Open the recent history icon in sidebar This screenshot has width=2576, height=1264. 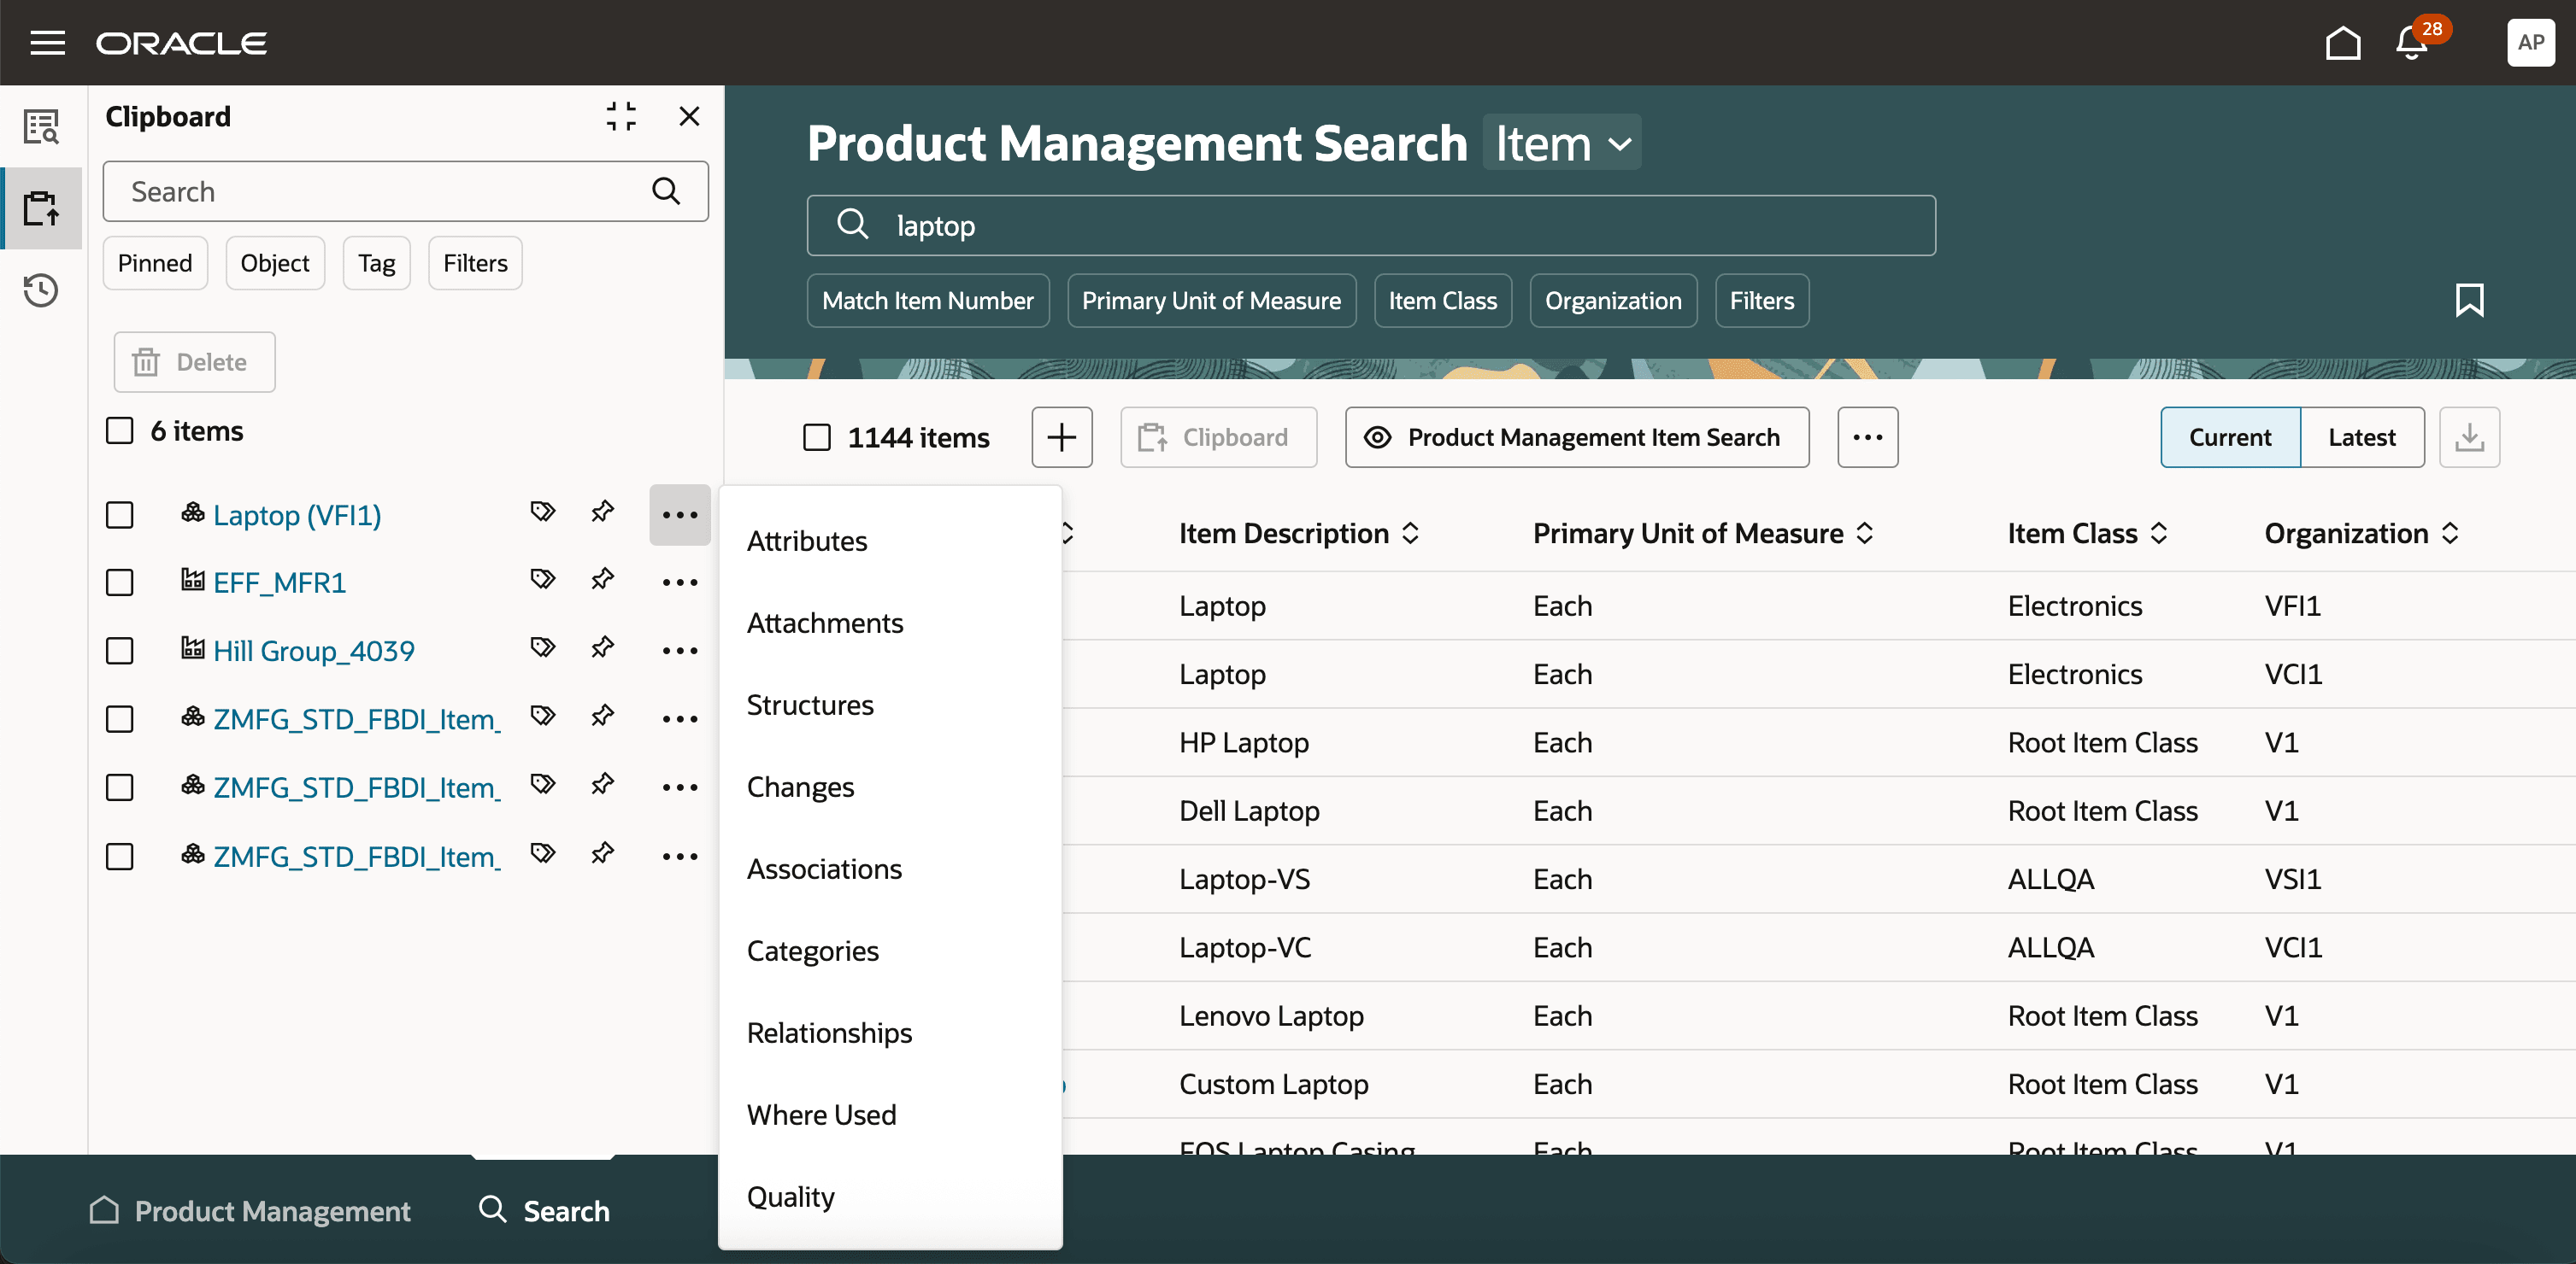(x=41, y=290)
